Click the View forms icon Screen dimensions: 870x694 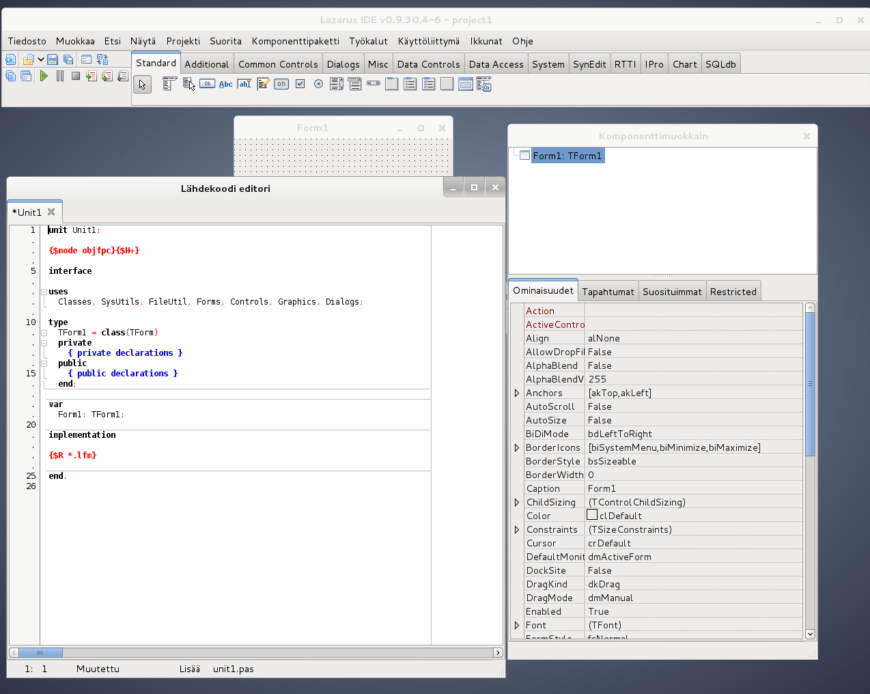pyautogui.click(x=26, y=77)
